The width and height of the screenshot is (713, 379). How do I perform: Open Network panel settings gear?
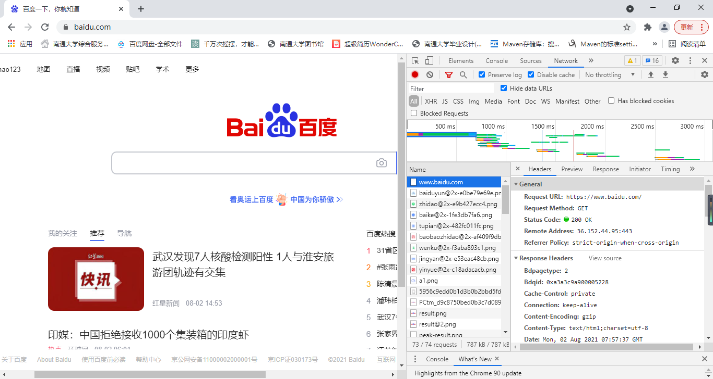[x=705, y=75]
